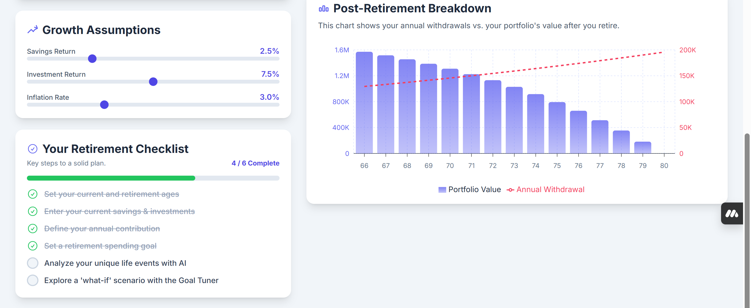Toggle the Portfolio Value series in the legend
Viewport: 751px width, 308px height.
tap(470, 189)
